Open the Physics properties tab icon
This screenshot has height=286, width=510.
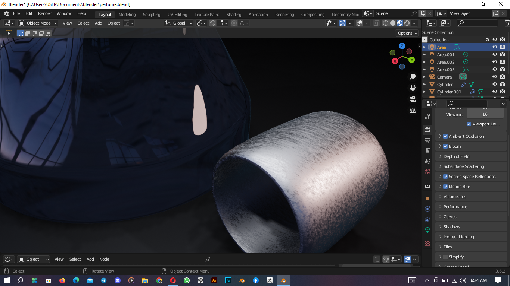click(x=427, y=209)
